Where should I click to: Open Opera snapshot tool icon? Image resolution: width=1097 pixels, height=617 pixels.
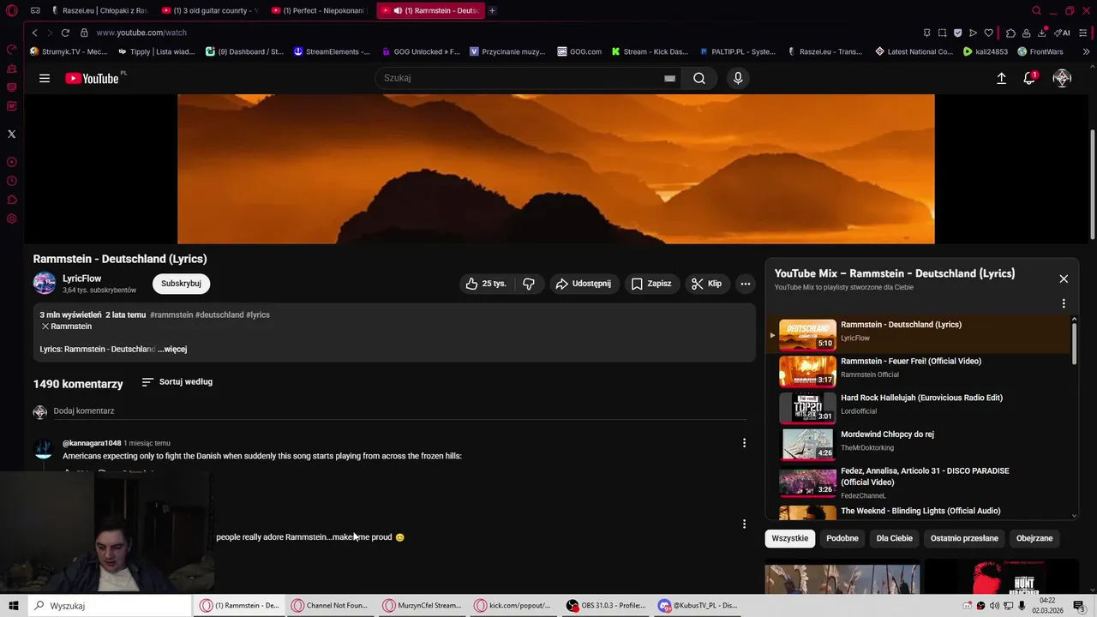point(942,33)
